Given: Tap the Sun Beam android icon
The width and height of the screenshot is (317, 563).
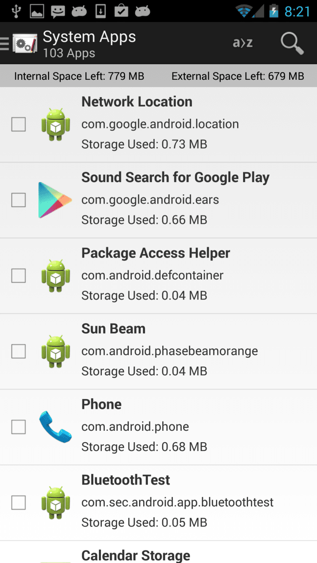Looking at the screenshot, I should (55, 351).
